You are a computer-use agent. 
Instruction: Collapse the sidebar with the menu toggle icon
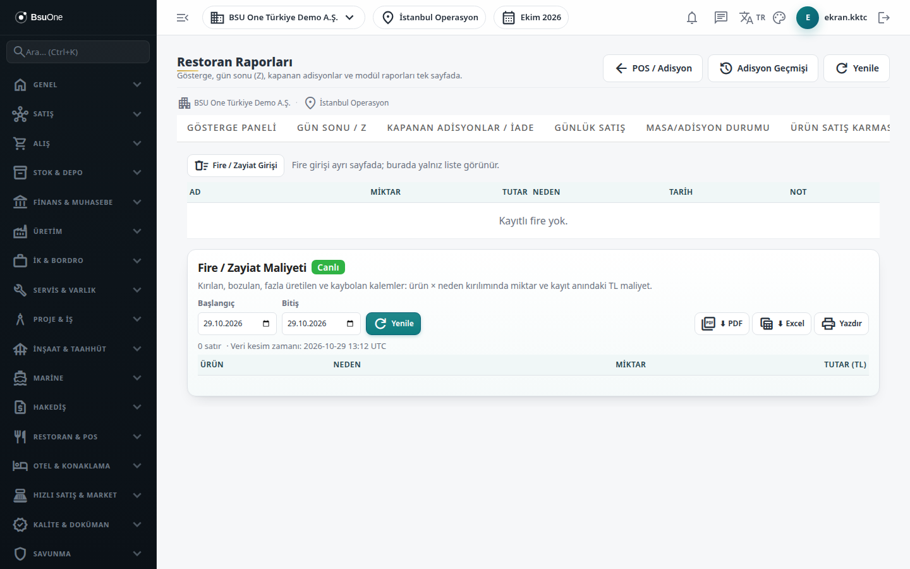(x=183, y=18)
